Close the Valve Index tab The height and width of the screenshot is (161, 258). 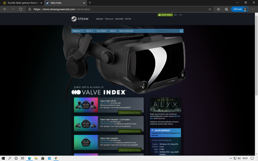click(x=84, y=3)
